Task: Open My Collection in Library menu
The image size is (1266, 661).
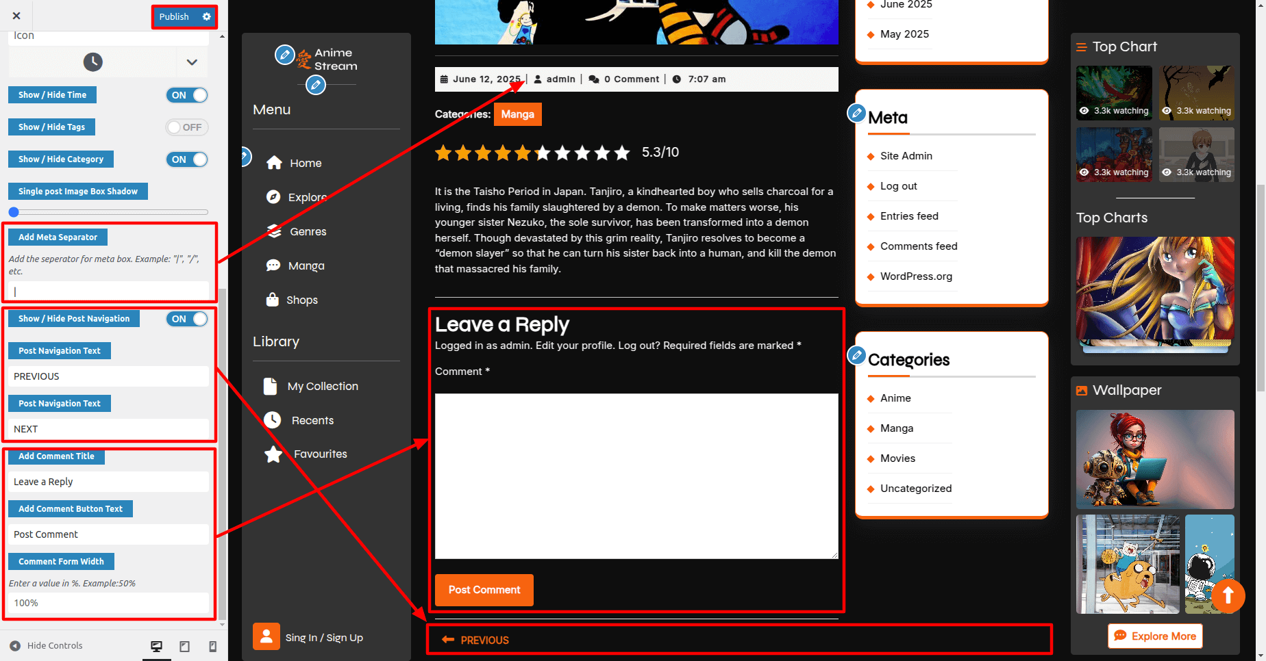Action: pos(322,387)
